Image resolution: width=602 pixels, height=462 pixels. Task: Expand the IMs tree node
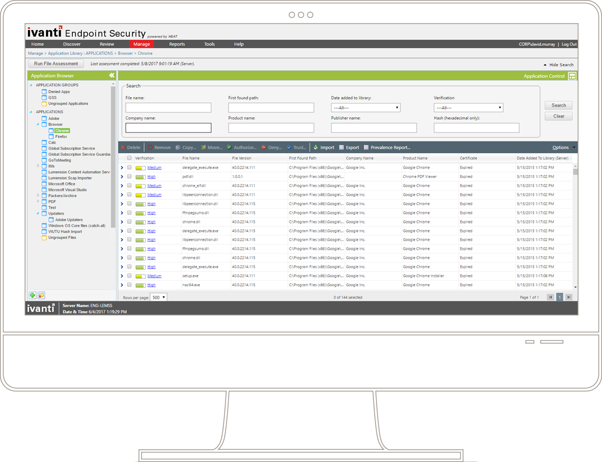tap(37, 166)
